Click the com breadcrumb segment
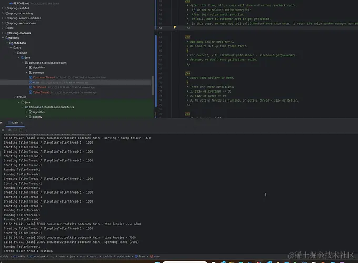358x263 pixels. [83, 256]
